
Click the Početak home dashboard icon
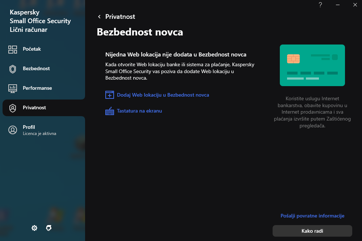pos(13,49)
